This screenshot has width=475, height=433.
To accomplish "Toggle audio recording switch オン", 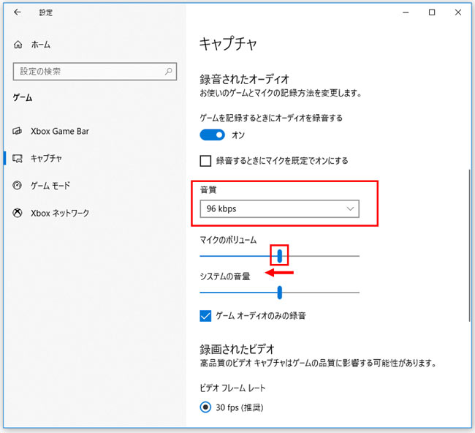I will pos(212,135).
